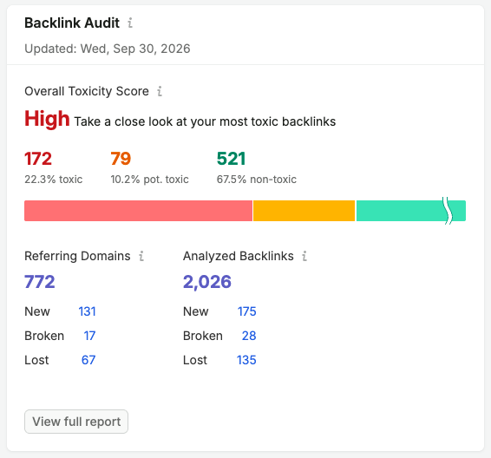
Task: Click the Analyzed Backlinks label
Action: click(239, 256)
